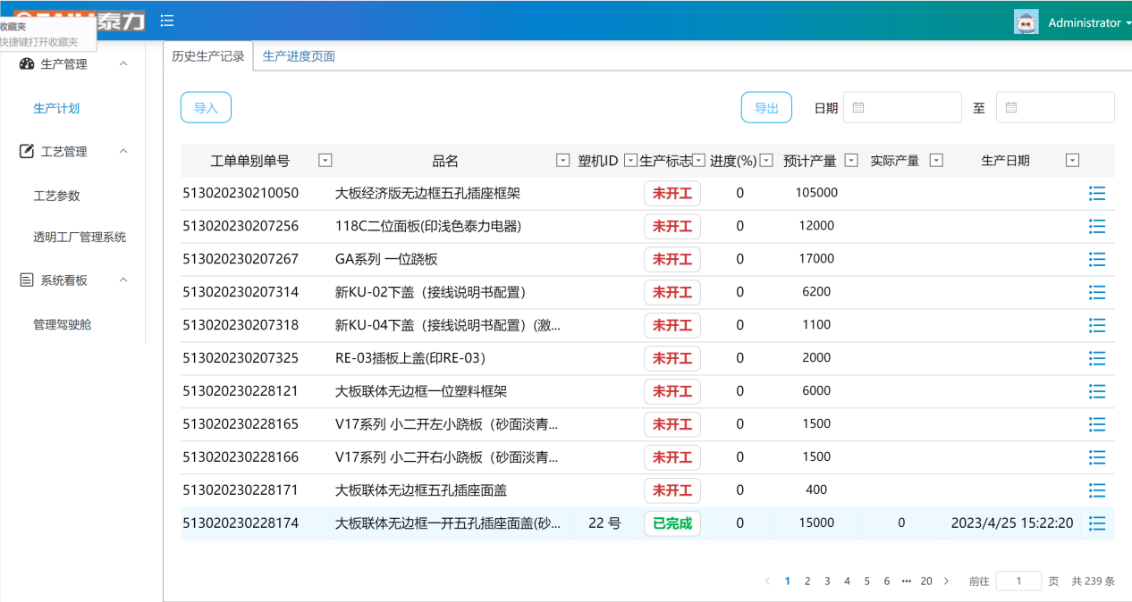Open filter dropdown for 实际产量 column

pyautogui.click(x=936, y=161)
